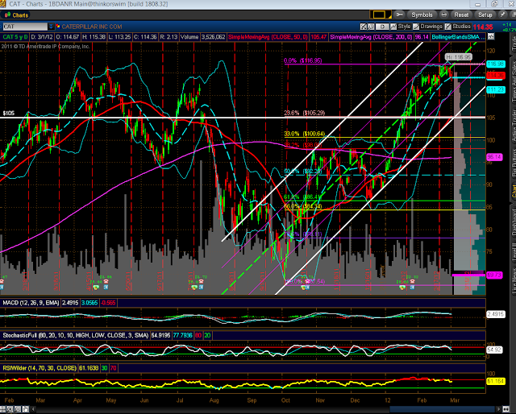Click the zoom-in magnifier icon at bottom left

tap(10, 409)
